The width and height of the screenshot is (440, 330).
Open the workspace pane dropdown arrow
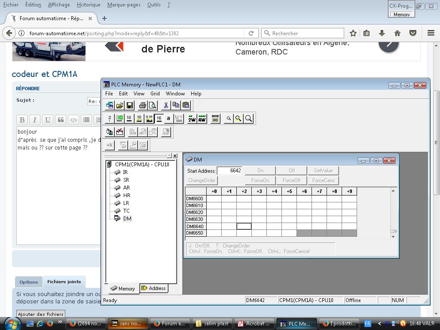click(x=169, y=156)
